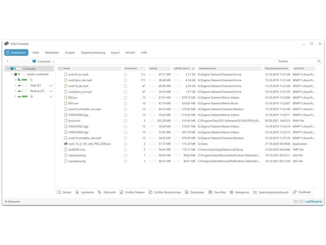Click the file icon of VIDEO0060.3gp
This screenshot has width=326, height=245.
(66, 132)
